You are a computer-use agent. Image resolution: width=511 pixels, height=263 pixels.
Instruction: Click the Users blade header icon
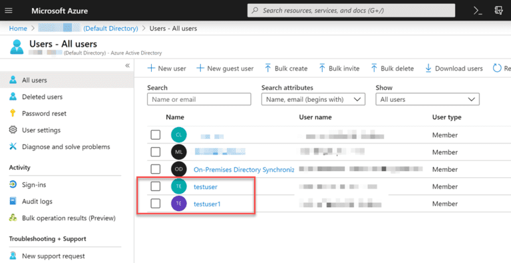point(17,47)
